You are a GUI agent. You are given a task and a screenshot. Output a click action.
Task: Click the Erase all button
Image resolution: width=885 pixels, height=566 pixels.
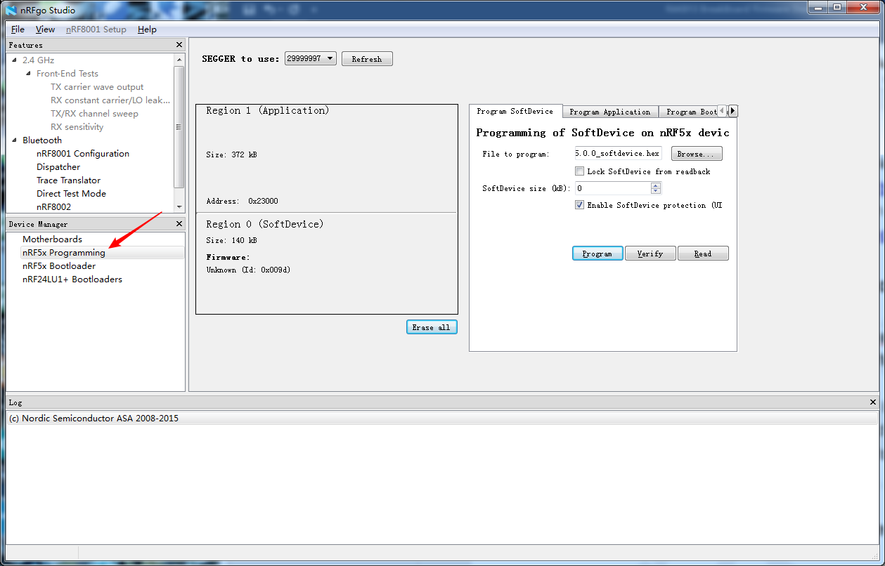432,327
